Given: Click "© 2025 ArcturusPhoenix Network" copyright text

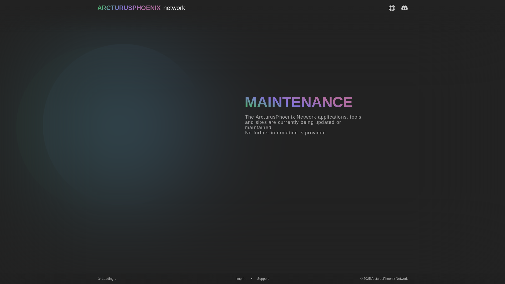Looking at the screenshot, I should (x=384, y=279).
